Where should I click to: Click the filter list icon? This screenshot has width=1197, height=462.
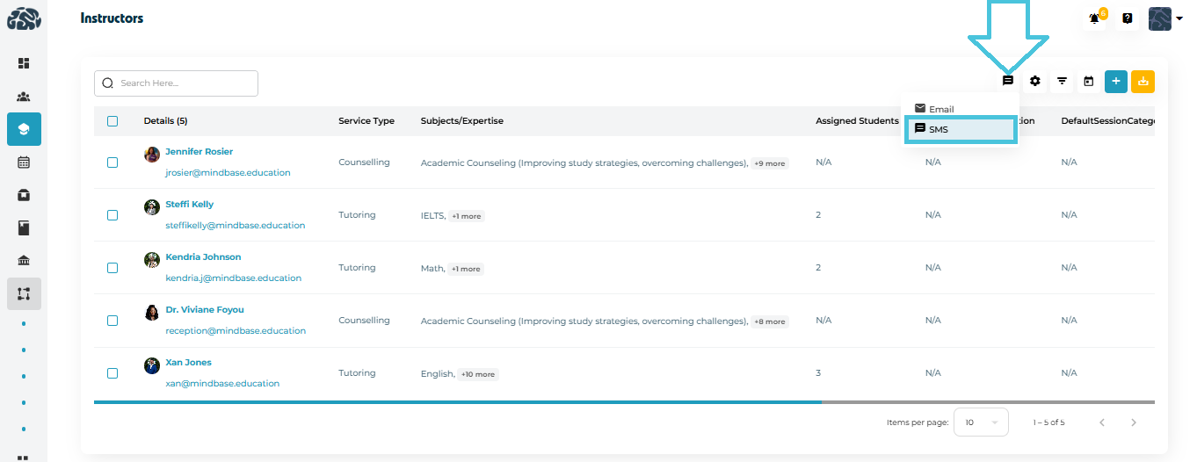click(x=1062, y=82)
